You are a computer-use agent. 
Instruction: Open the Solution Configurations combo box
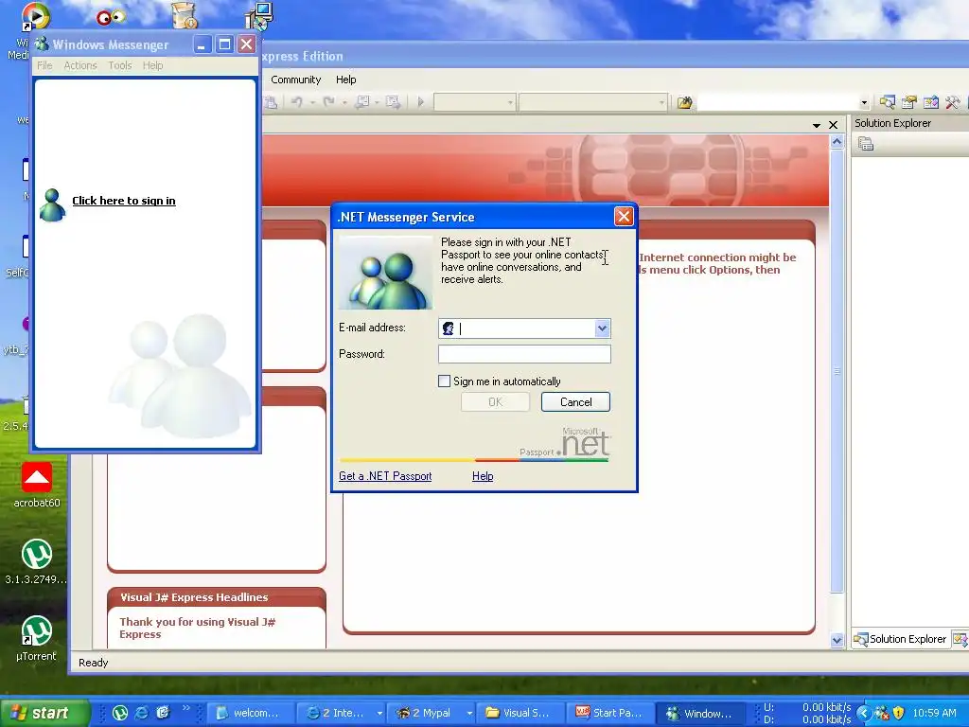pos(475,102)
